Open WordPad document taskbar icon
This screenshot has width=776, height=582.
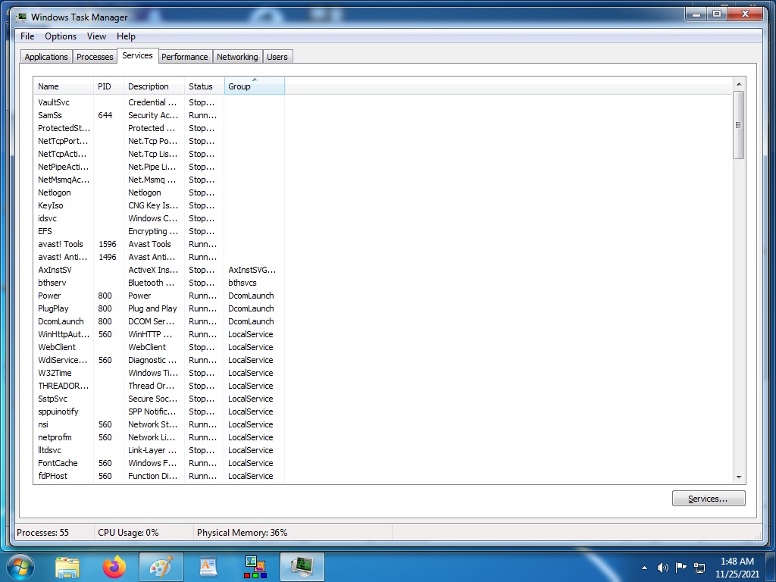pos(208,567)
